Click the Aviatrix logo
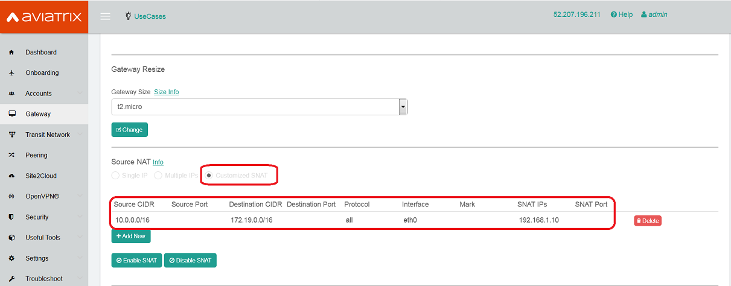This screenshot has height=286, width=731. point(44,17)
